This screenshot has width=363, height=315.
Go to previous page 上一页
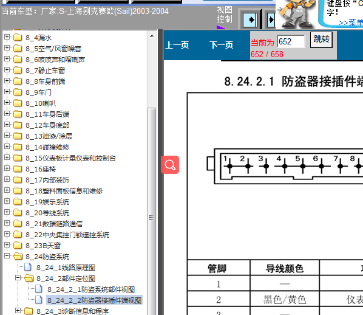[177, 45]
